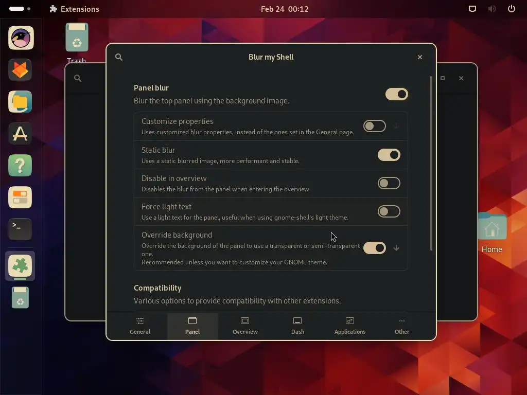Click the search icon in Blur my Shell
The height and width of the screenshot is (395, 527).
[x=119, y=57]
